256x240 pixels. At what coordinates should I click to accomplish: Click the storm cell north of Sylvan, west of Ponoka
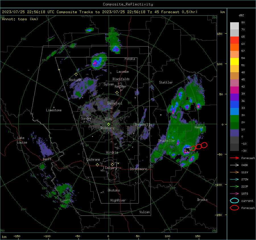pos(98,61)
